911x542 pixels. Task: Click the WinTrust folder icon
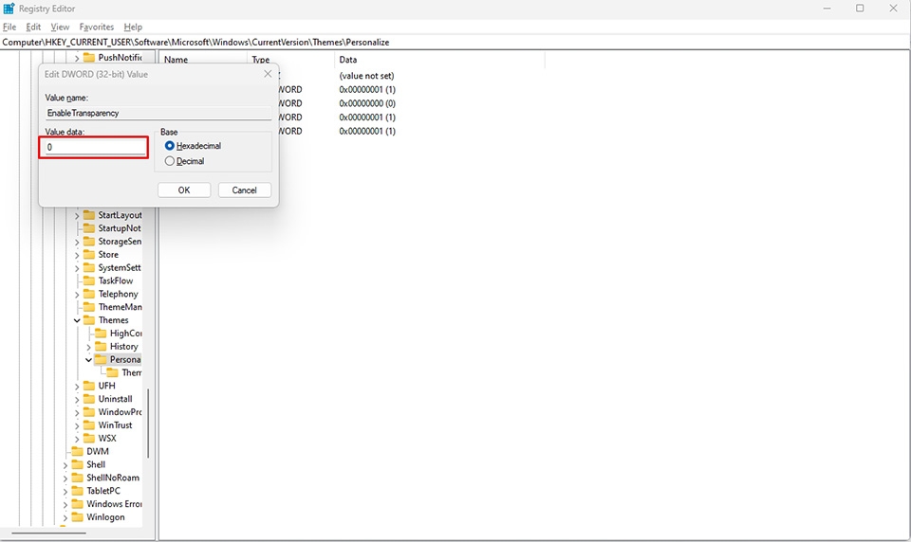tap(89, 425)
